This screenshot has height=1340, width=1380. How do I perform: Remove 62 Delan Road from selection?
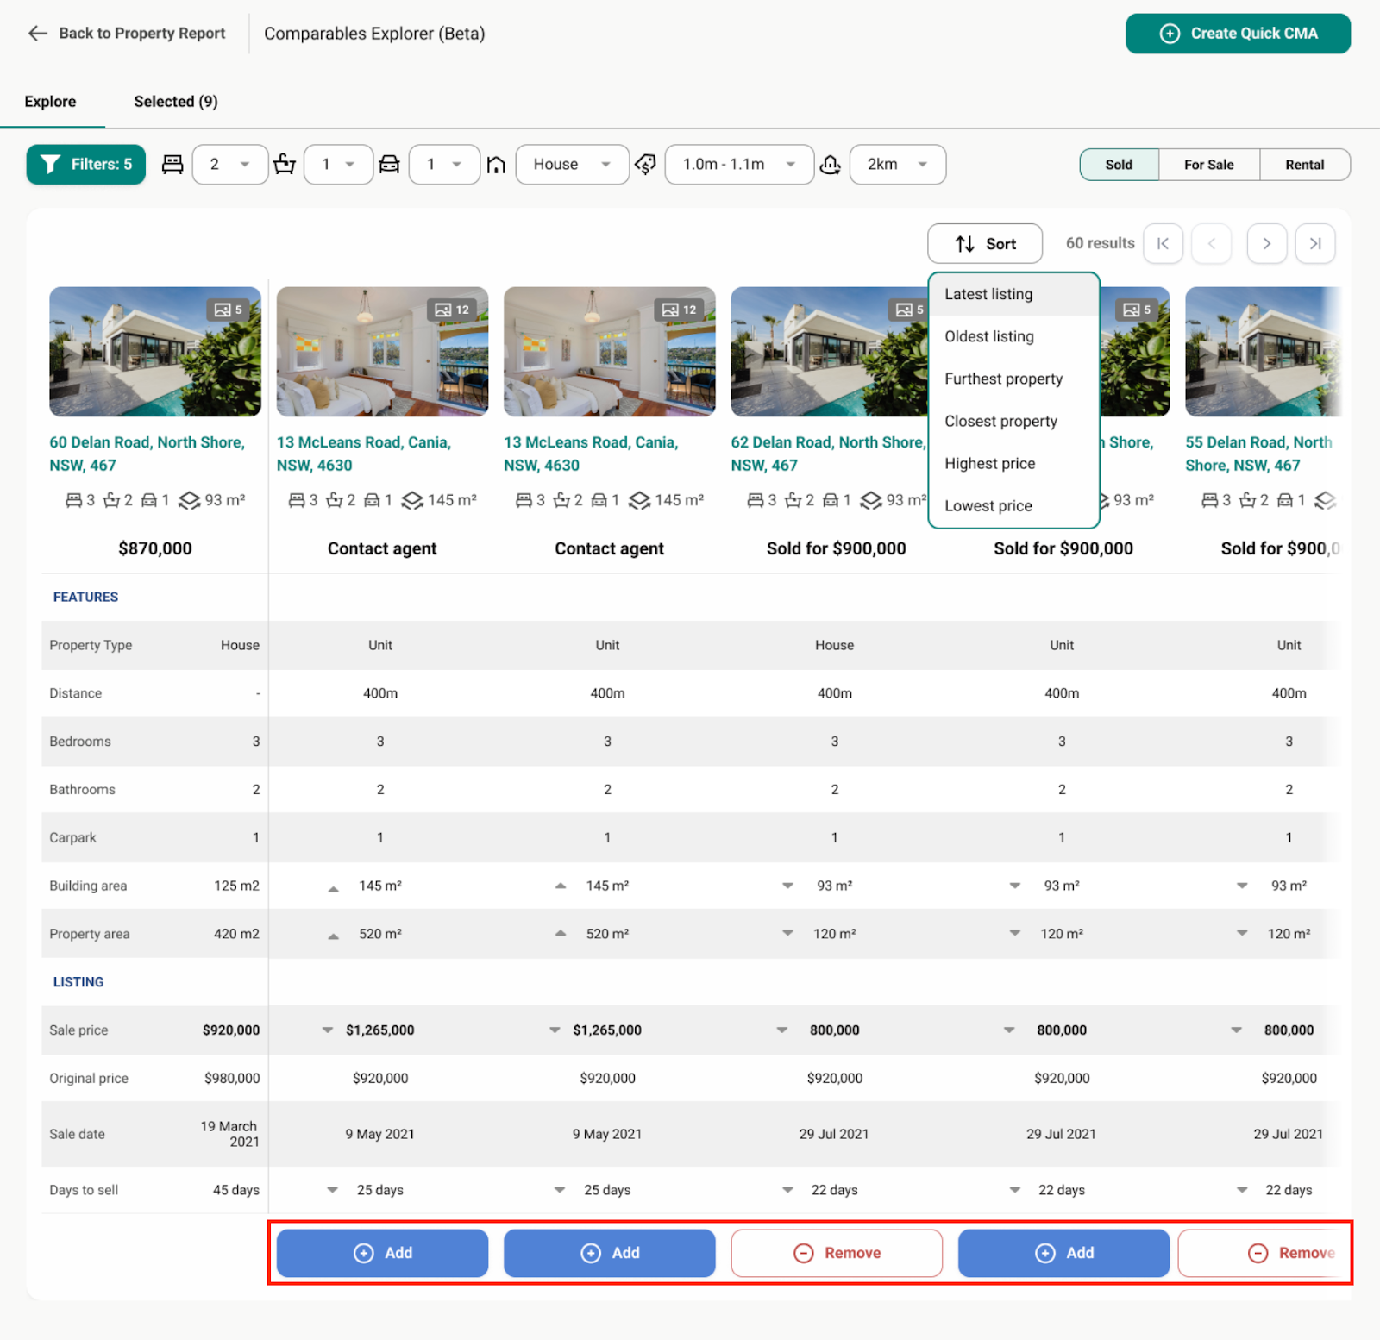(x=837, y=1253)
